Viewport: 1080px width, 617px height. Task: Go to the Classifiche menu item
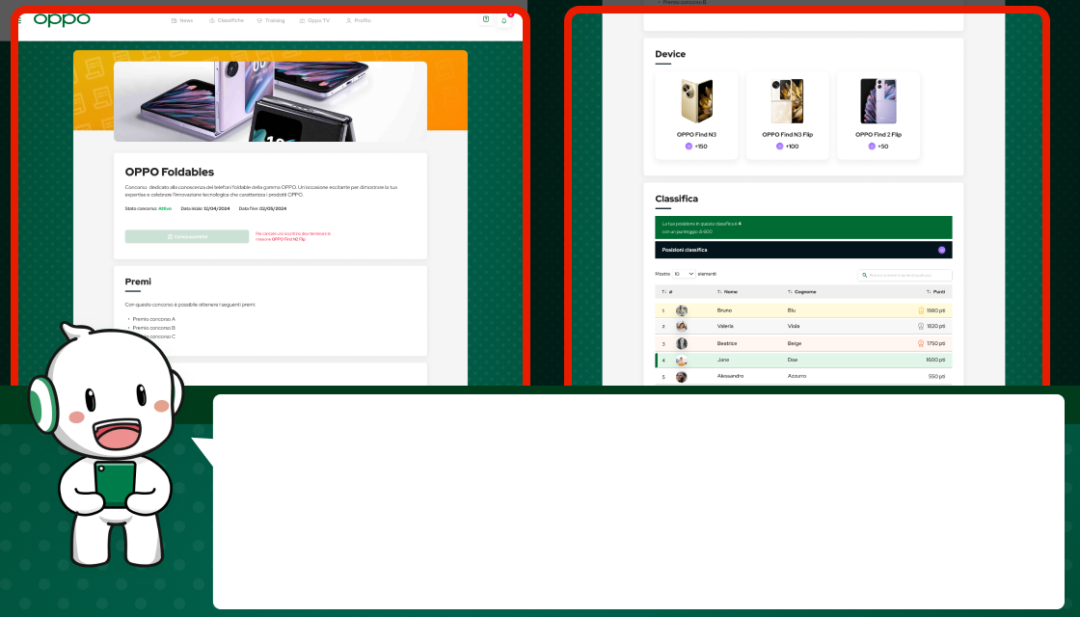pyautogui.click(x=227, y=20)
